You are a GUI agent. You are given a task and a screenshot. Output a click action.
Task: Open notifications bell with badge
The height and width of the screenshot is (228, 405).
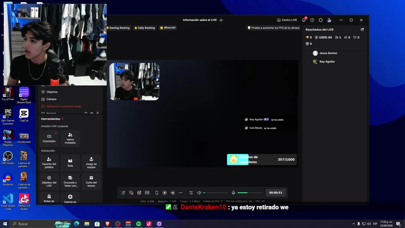[304, 20]
